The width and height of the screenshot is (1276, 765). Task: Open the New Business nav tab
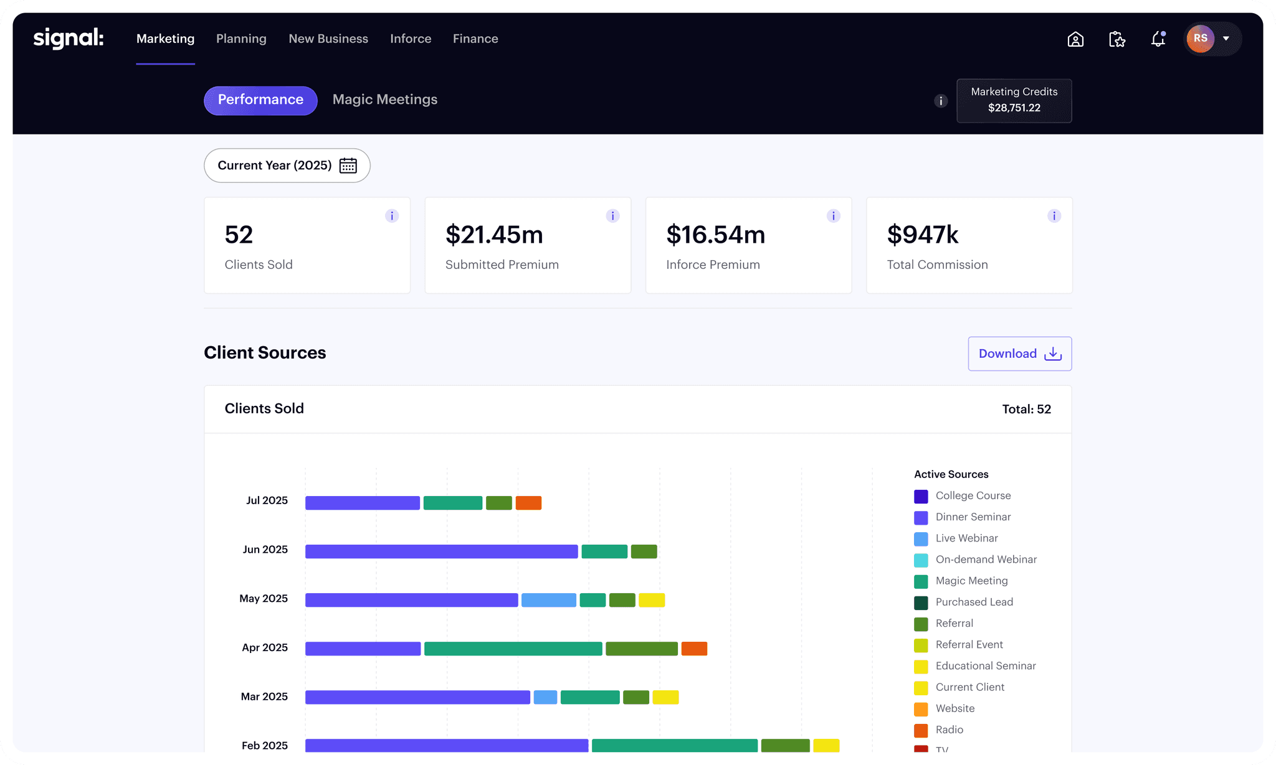click(328, 39)
